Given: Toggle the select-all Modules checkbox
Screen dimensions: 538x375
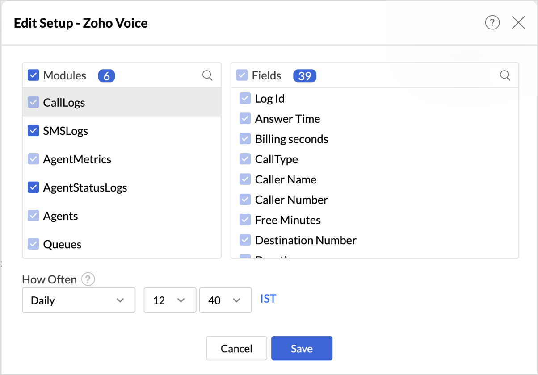Looking at the screenshot, I should 34,75.
